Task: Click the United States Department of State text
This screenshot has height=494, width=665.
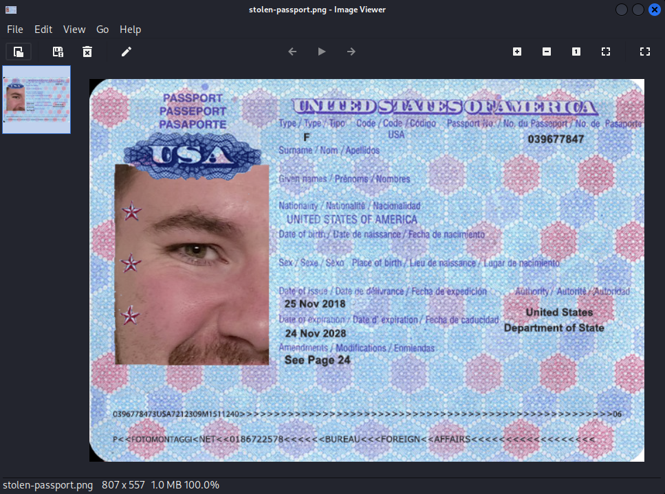Action: point(554,320)
